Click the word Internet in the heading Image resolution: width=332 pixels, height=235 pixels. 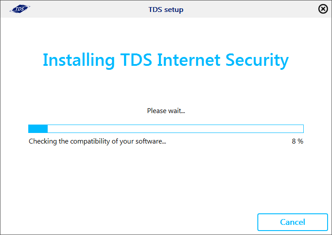click(189, 60)
